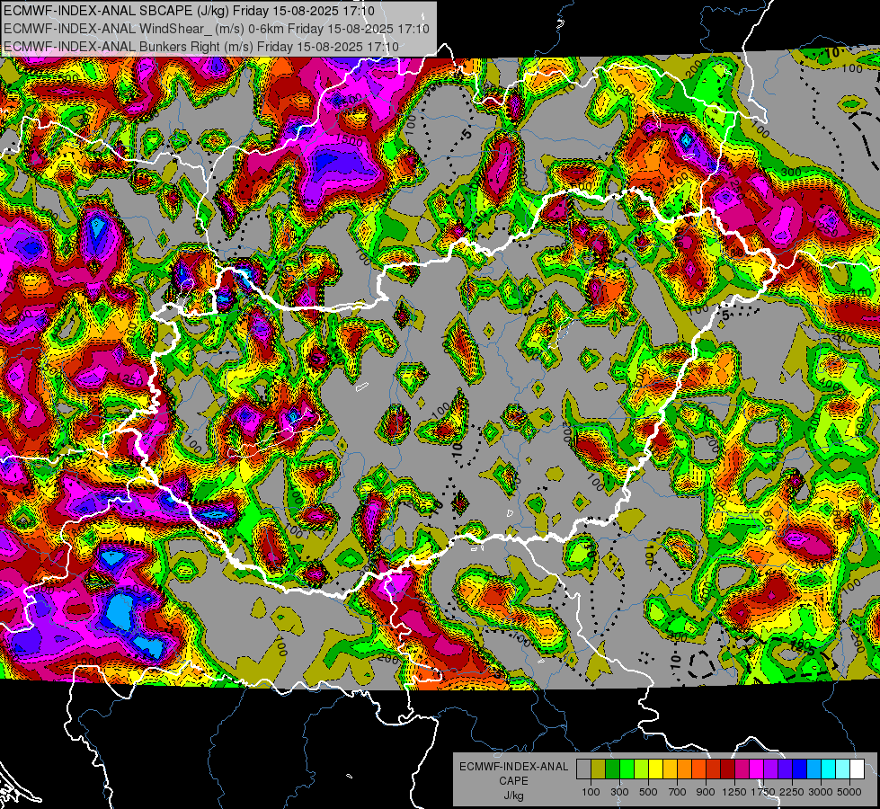
Task: Click the magenta legend swatch
Action: (757, 769)
